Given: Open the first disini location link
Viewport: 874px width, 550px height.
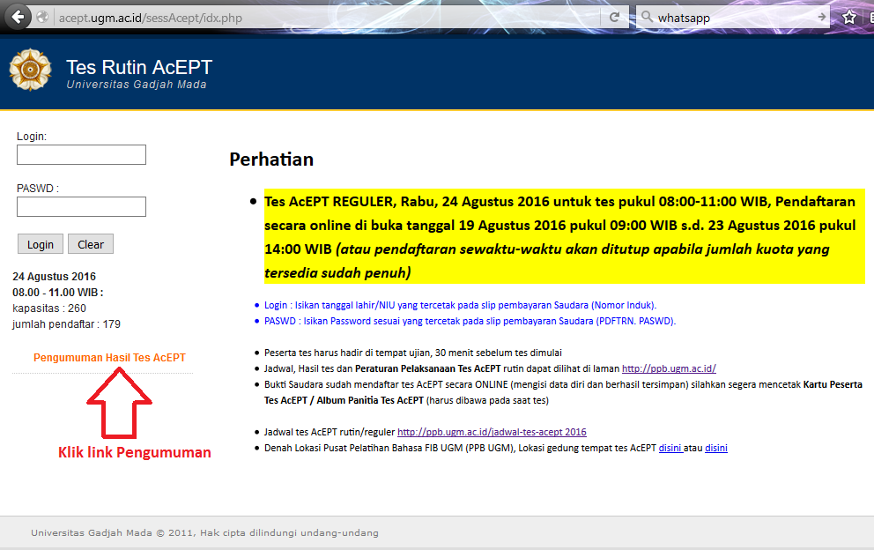Looking at the screenshot, I should (670, 448).
